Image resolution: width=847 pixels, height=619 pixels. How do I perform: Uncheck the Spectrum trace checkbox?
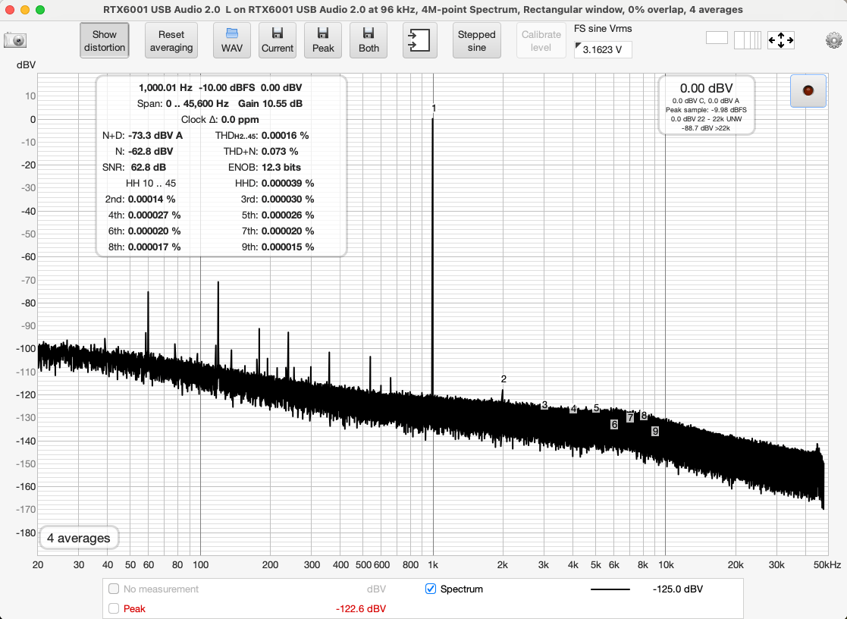tap(431, 589)
